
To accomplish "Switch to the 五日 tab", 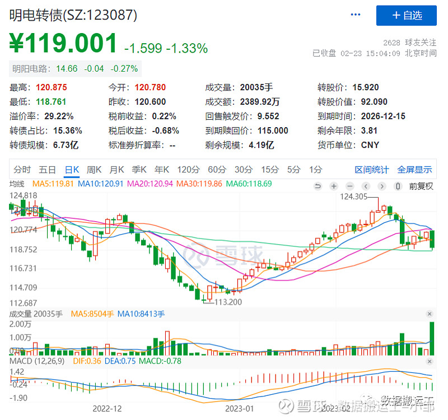I will [47, 170].
